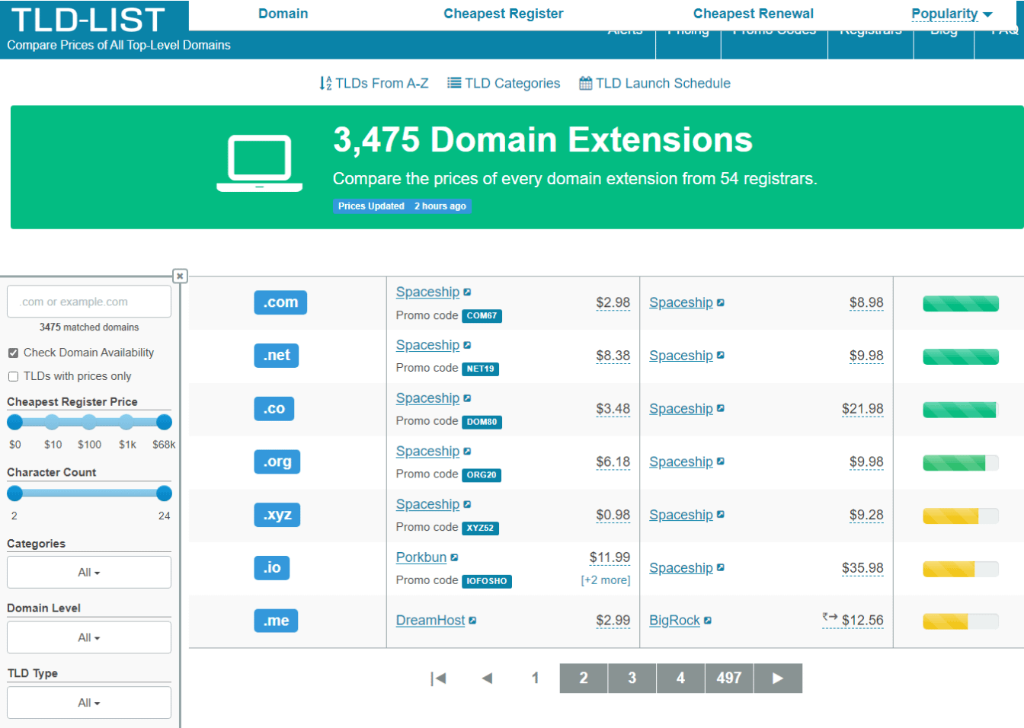The image size is (1024, 728).
Task: Open external link icon next to .com Spaceship register
Action: (x=468, y=292)
